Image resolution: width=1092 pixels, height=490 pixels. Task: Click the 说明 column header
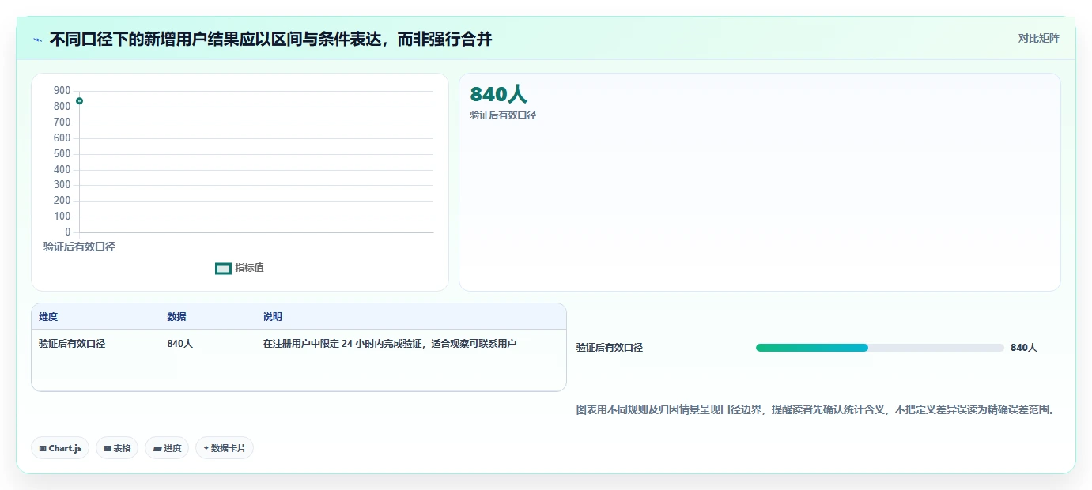[x=273, y=317]
